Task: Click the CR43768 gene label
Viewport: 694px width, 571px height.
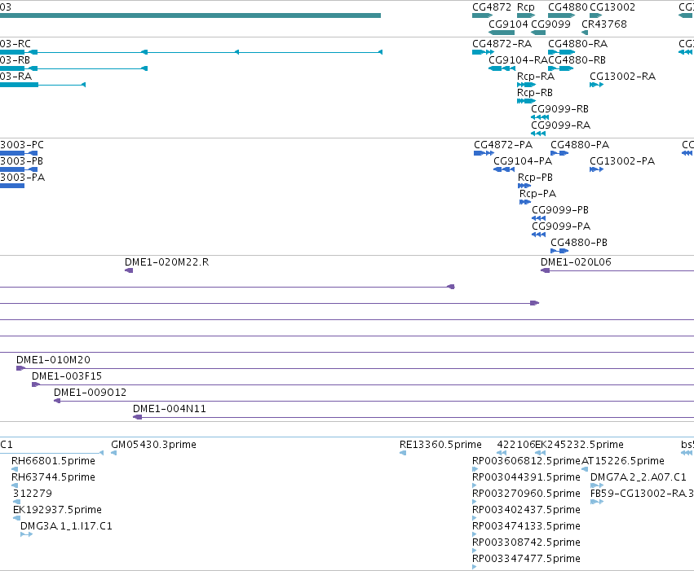Action: click(x=603, y=24)
